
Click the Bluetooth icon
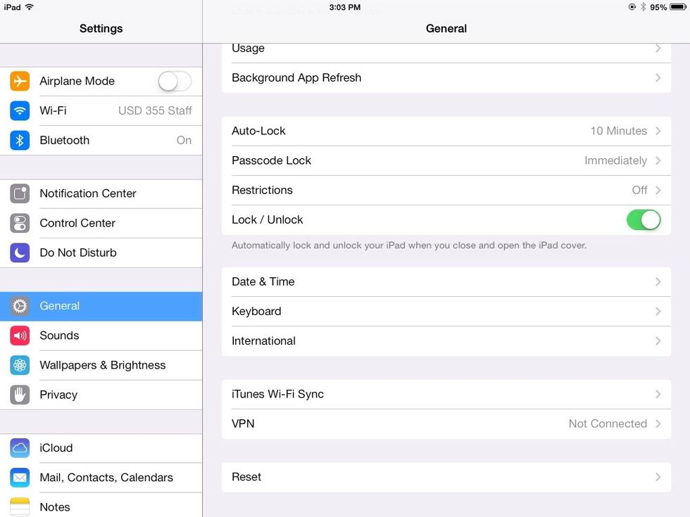pyautogui.click(x=18, y=140)
